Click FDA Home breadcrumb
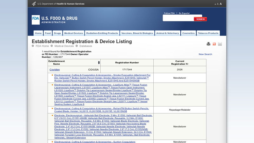This screenshot has height=143, width=254. (x=42, y=46)
